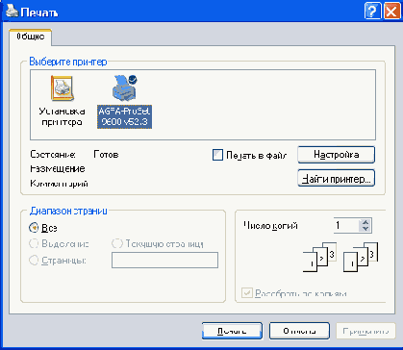Open printer Настройка settings button
Viewport: 403px width, 350px height.
(x=336, y=155)
